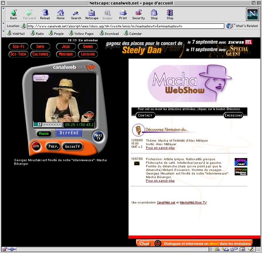Open archived shows via Emissions button
This screenshot has height=253, width=262.
tap(233, 115)
